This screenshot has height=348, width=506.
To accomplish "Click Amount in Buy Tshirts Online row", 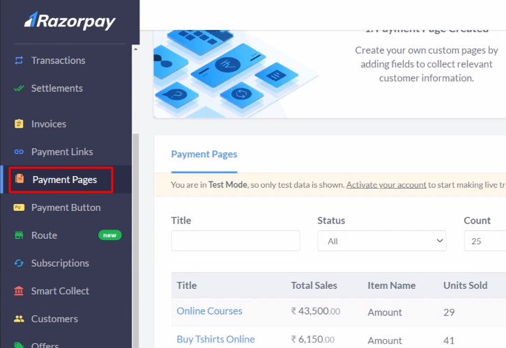I will click(385, 340).
